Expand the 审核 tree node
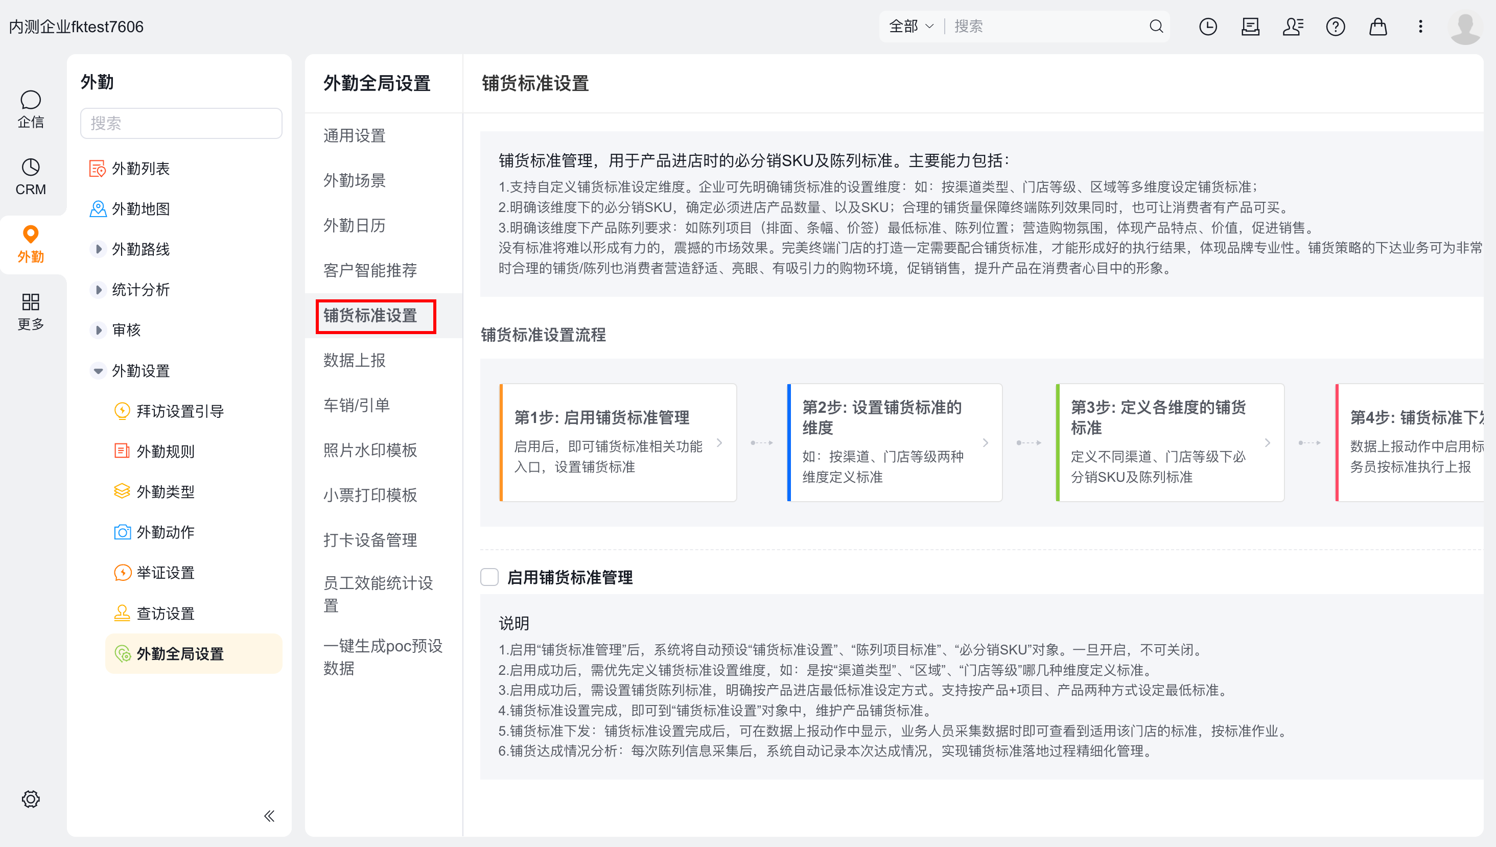 point(98,331)
